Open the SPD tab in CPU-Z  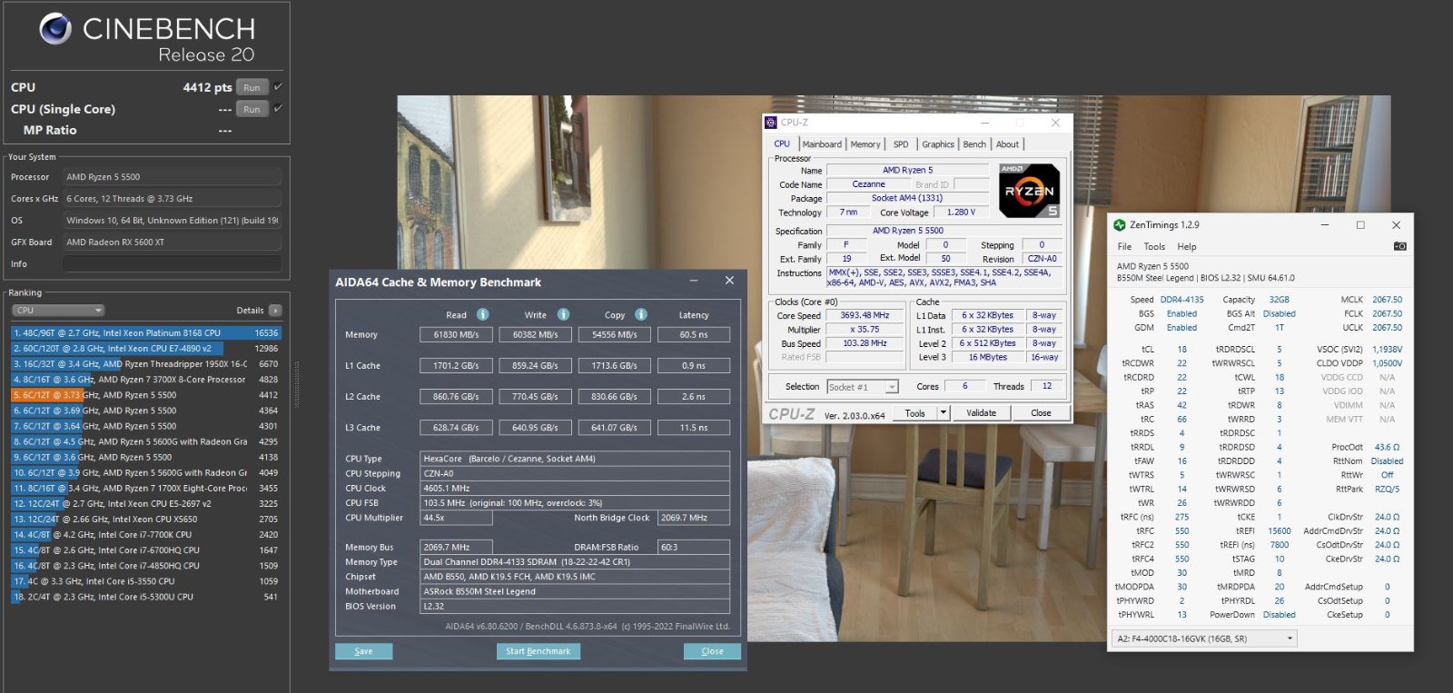901,144
